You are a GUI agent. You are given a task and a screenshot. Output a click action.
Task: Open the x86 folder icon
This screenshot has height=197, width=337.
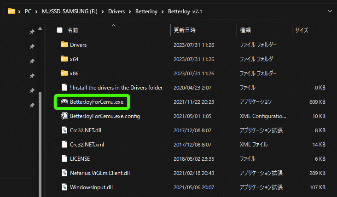(x=64, y=73)
